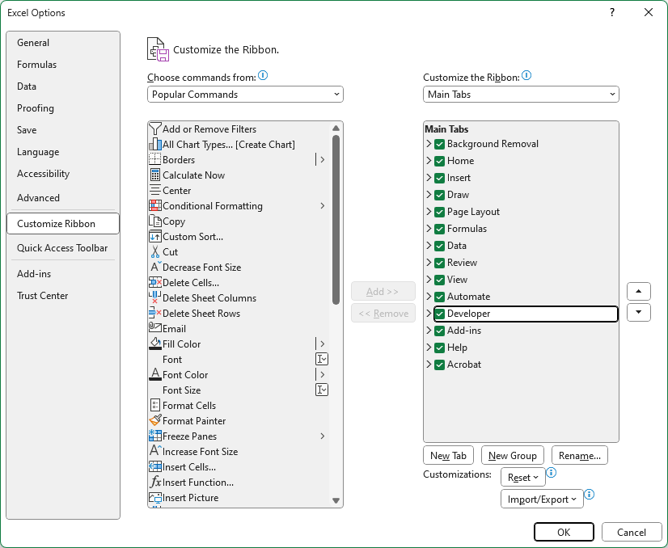Click the Rename button
Viewport: 668px width, 548px height.
tap(579, 455)
